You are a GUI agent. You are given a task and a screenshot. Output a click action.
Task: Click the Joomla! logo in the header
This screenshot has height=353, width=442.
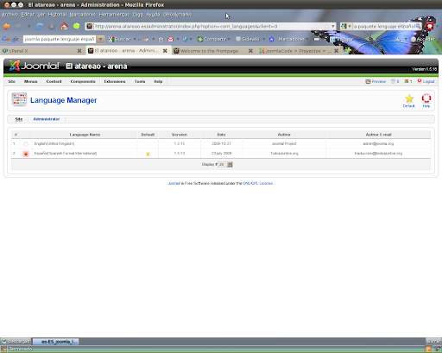click(x=35, y=66)
